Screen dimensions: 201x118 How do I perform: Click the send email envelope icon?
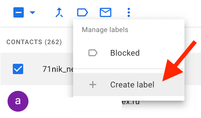click(x=106, y=12)
